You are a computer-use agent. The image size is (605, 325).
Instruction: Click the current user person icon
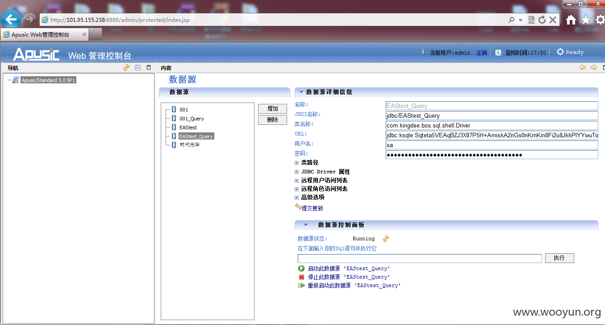[423, 52]
